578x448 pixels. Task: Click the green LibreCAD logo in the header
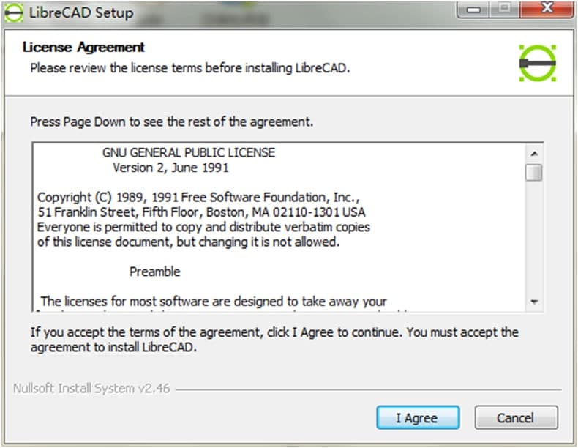tap(538, 63)
